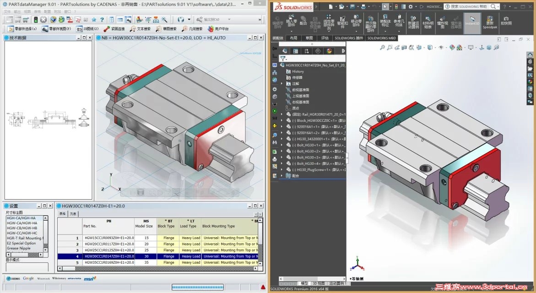Select table row HGW35CC1R0169Z0H-E1=20.0
The image size is (536, 293).
click(x=158, y=262)
